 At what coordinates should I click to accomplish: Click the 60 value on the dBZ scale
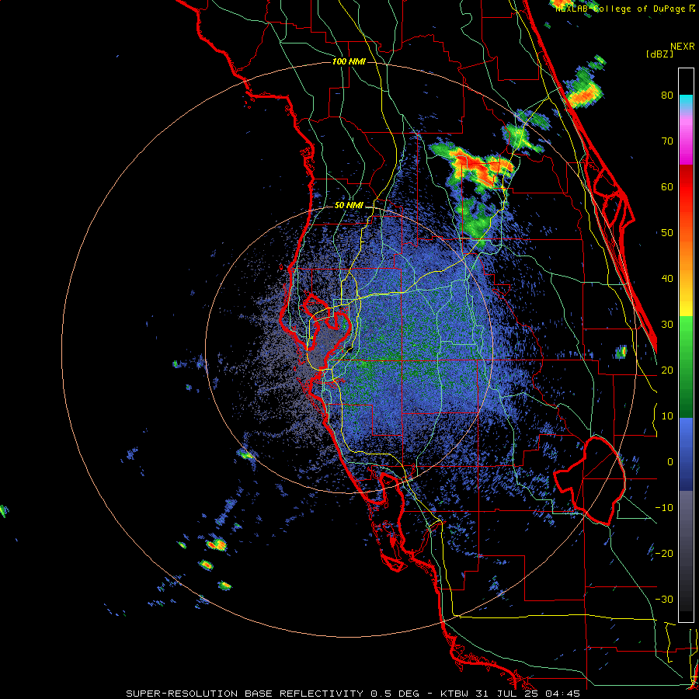[x=667, y=186]
